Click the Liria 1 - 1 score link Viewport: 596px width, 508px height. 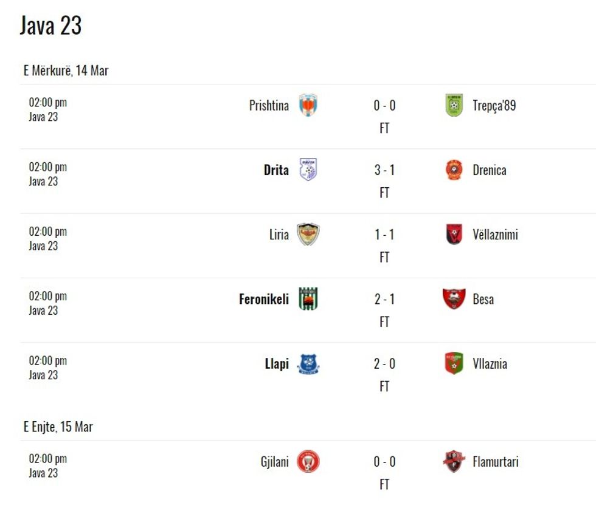coord(384,235)
